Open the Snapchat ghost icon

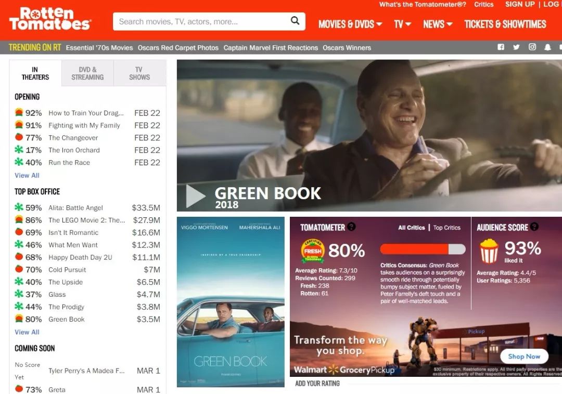pos(547,47)
